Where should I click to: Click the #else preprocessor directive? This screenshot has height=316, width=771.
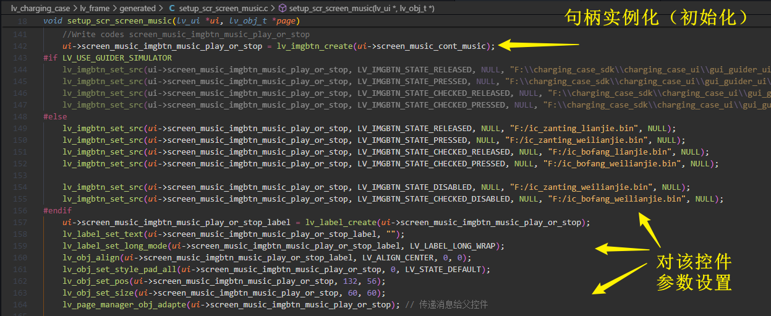(x=55, y=116)
